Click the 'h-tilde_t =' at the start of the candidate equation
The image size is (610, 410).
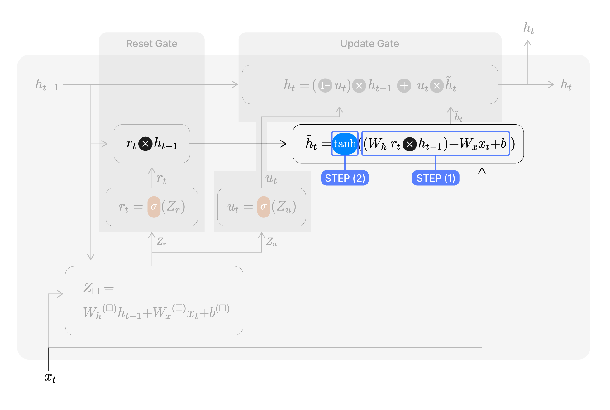click(x=318, y=143)
